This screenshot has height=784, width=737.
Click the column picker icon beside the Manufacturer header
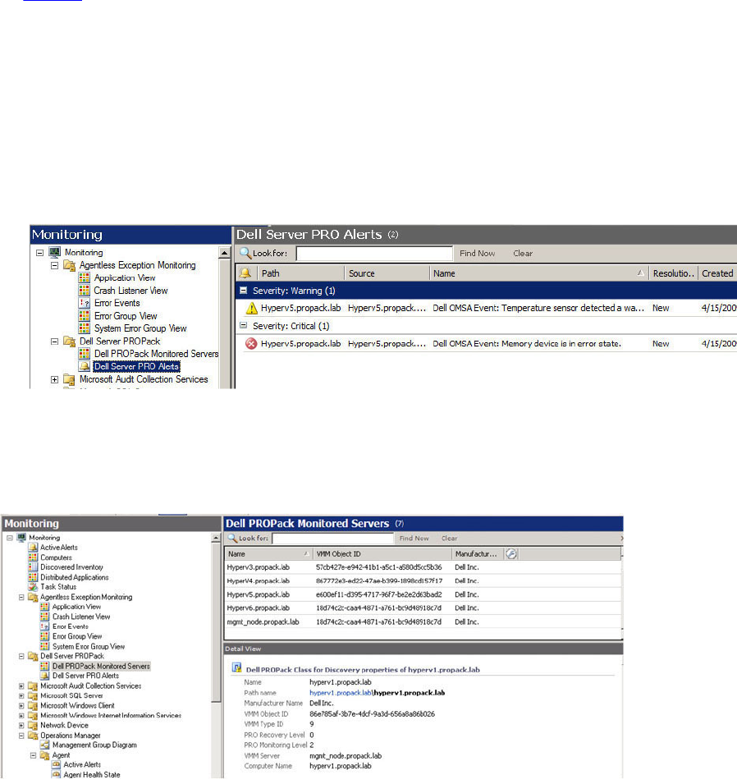511,553
